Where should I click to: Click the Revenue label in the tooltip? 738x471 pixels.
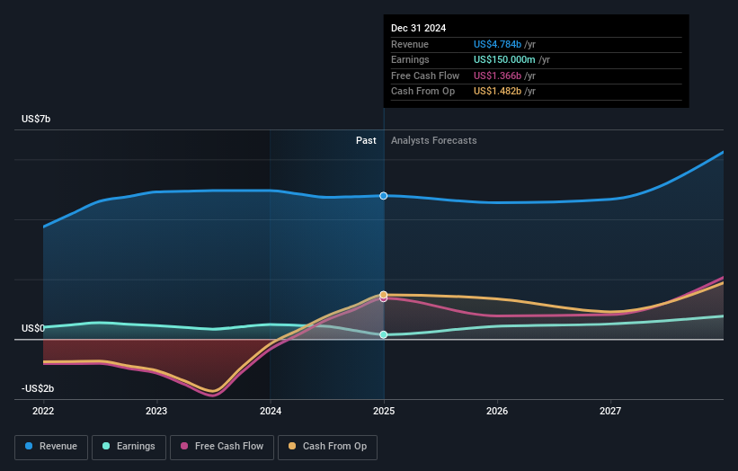click(410, 44)
